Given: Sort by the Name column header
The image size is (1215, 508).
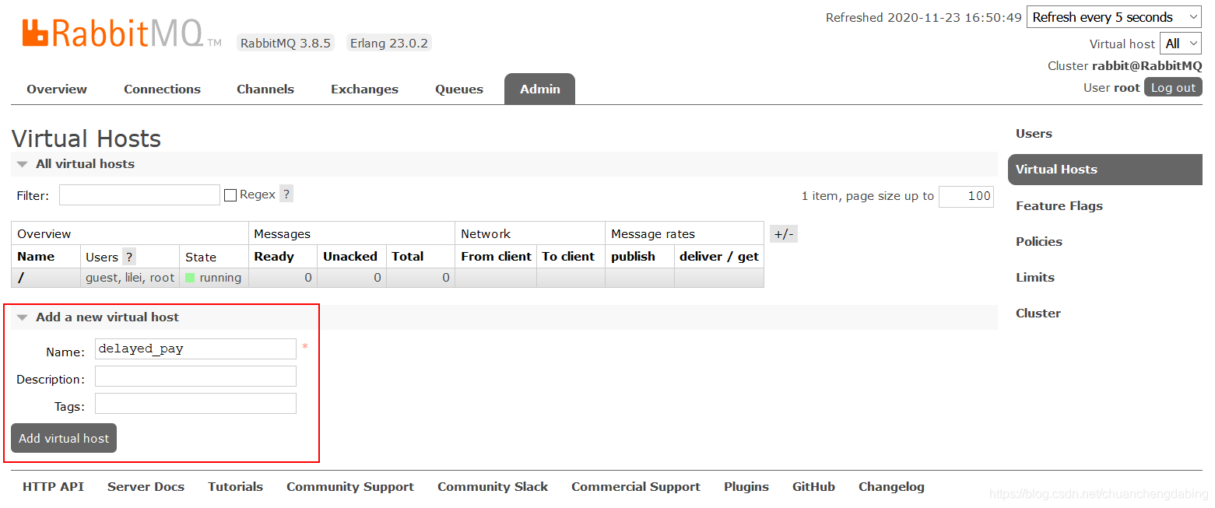Looking at the screenshot, I should 36,257.
